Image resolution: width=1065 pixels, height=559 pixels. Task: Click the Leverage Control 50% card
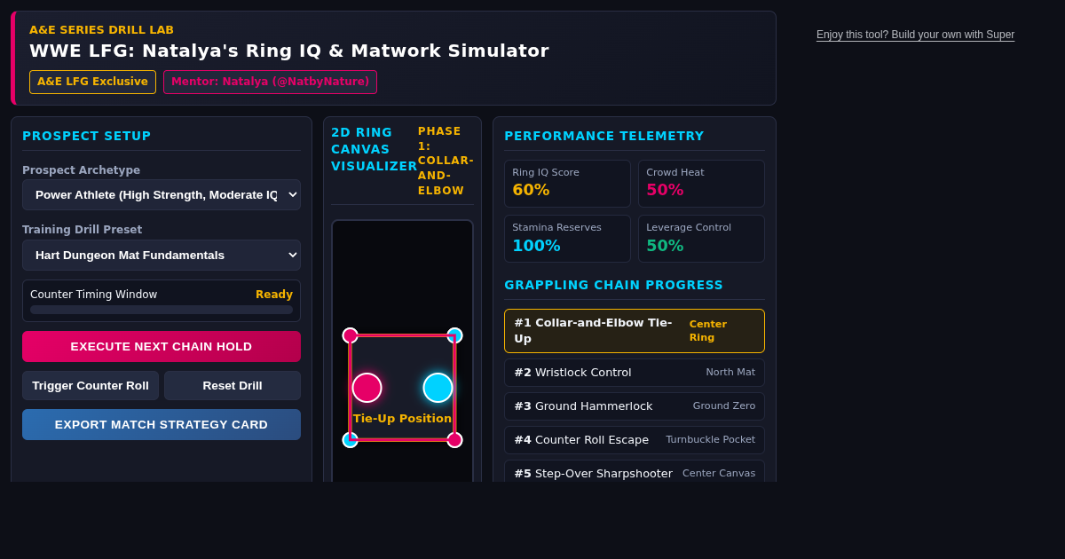pos(701,239)
